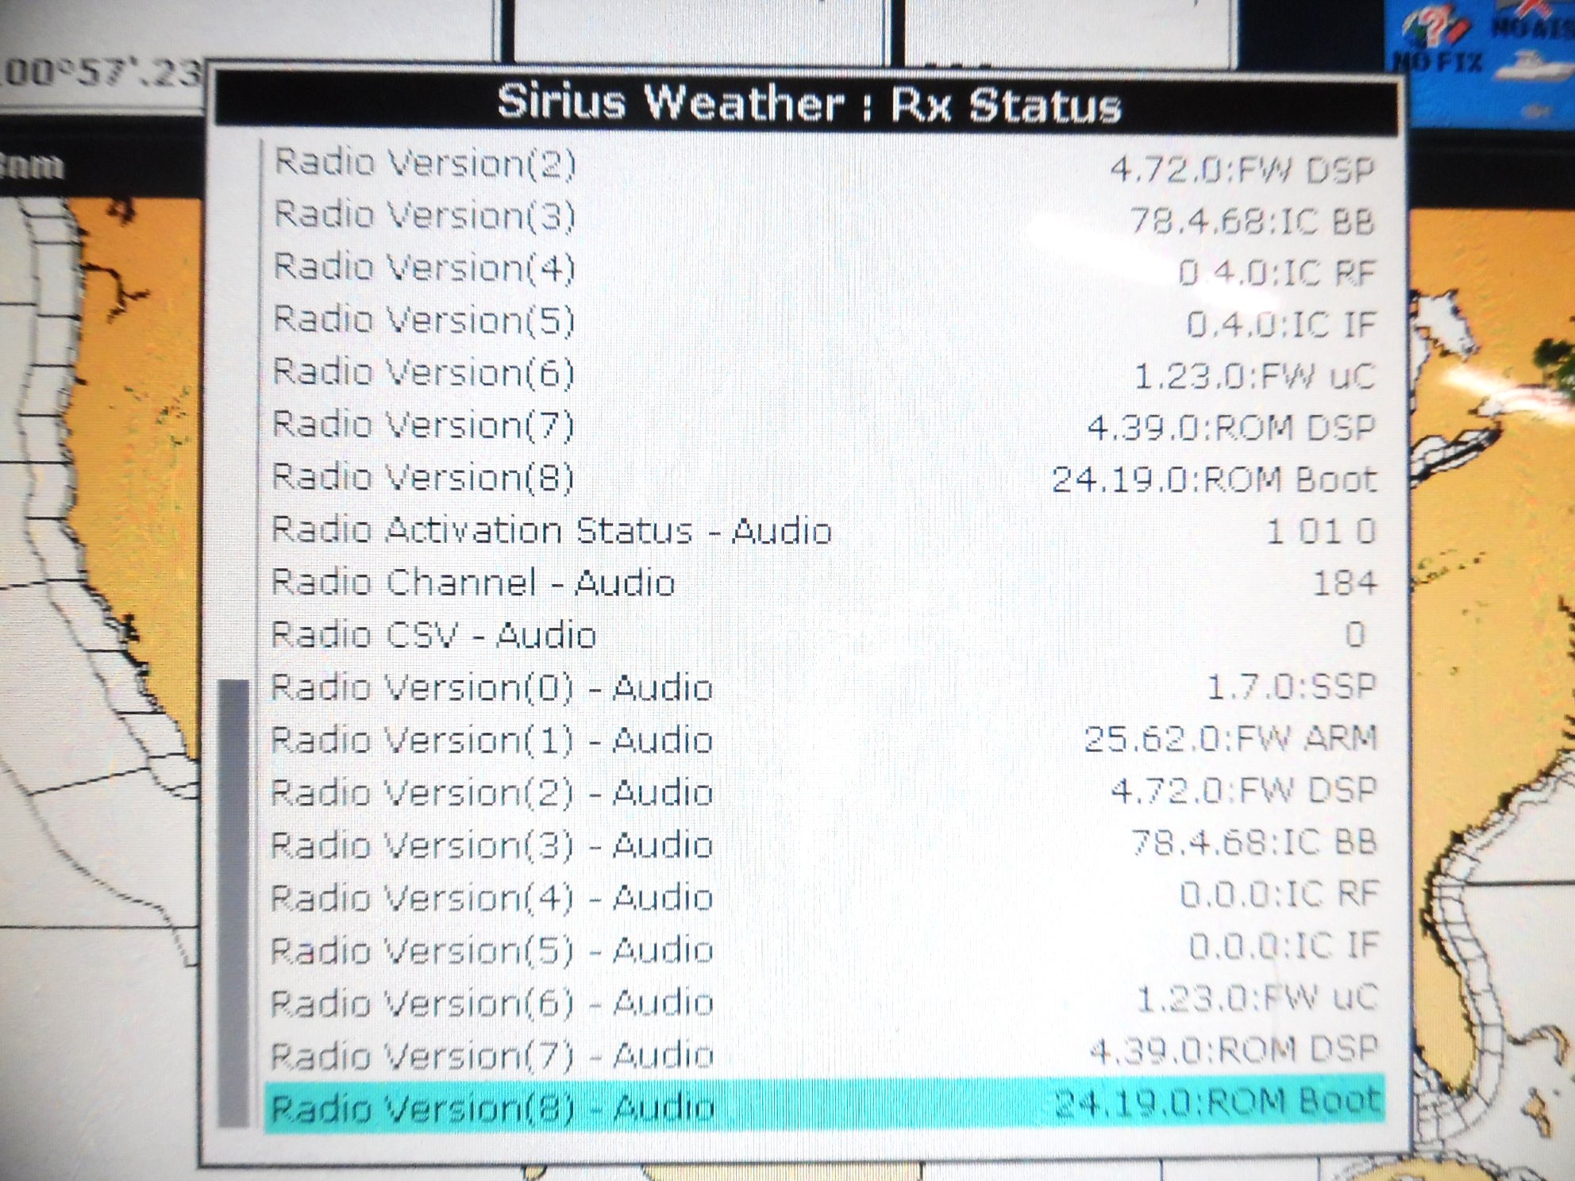
Task: Select highlighted Radio Version(8) - Audio row
Action: (824, 1105)
